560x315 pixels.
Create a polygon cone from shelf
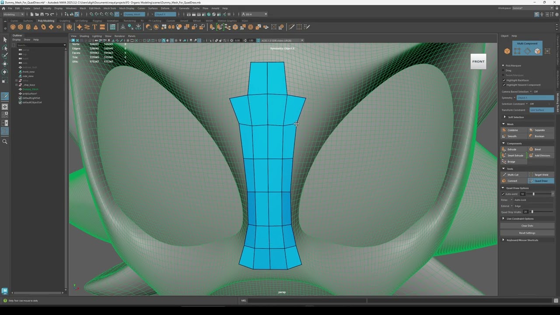point(35,27)
